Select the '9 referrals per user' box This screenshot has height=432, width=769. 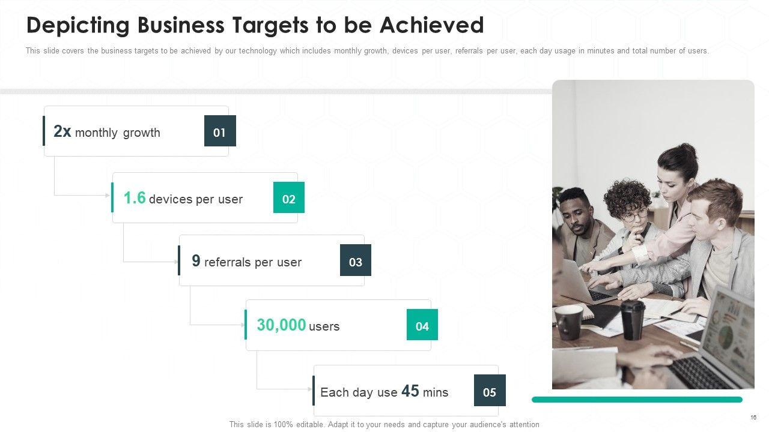[247, 262]
